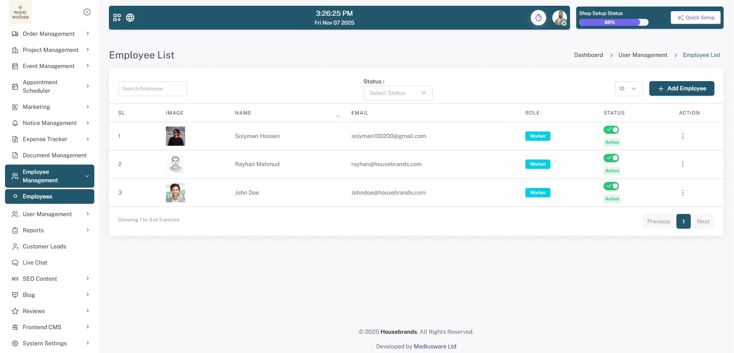Select Employees in the sidebar
734x353 pixels.
pyautogui.click(x=37, y=196)
